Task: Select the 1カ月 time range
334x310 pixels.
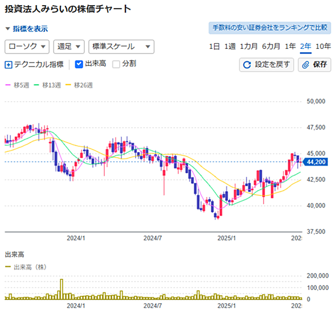Action: (249, 46)
